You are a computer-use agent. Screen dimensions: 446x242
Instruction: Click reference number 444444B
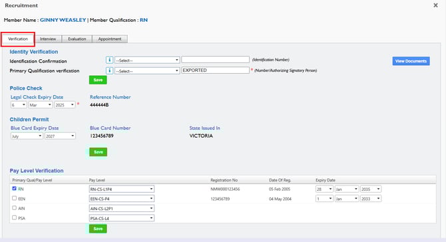tap(99, 105)
